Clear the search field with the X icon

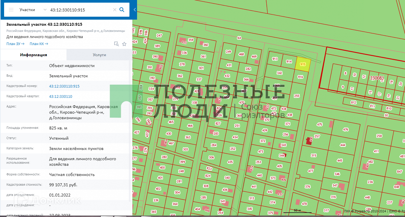pyautogui.click(x=115, y=10)
